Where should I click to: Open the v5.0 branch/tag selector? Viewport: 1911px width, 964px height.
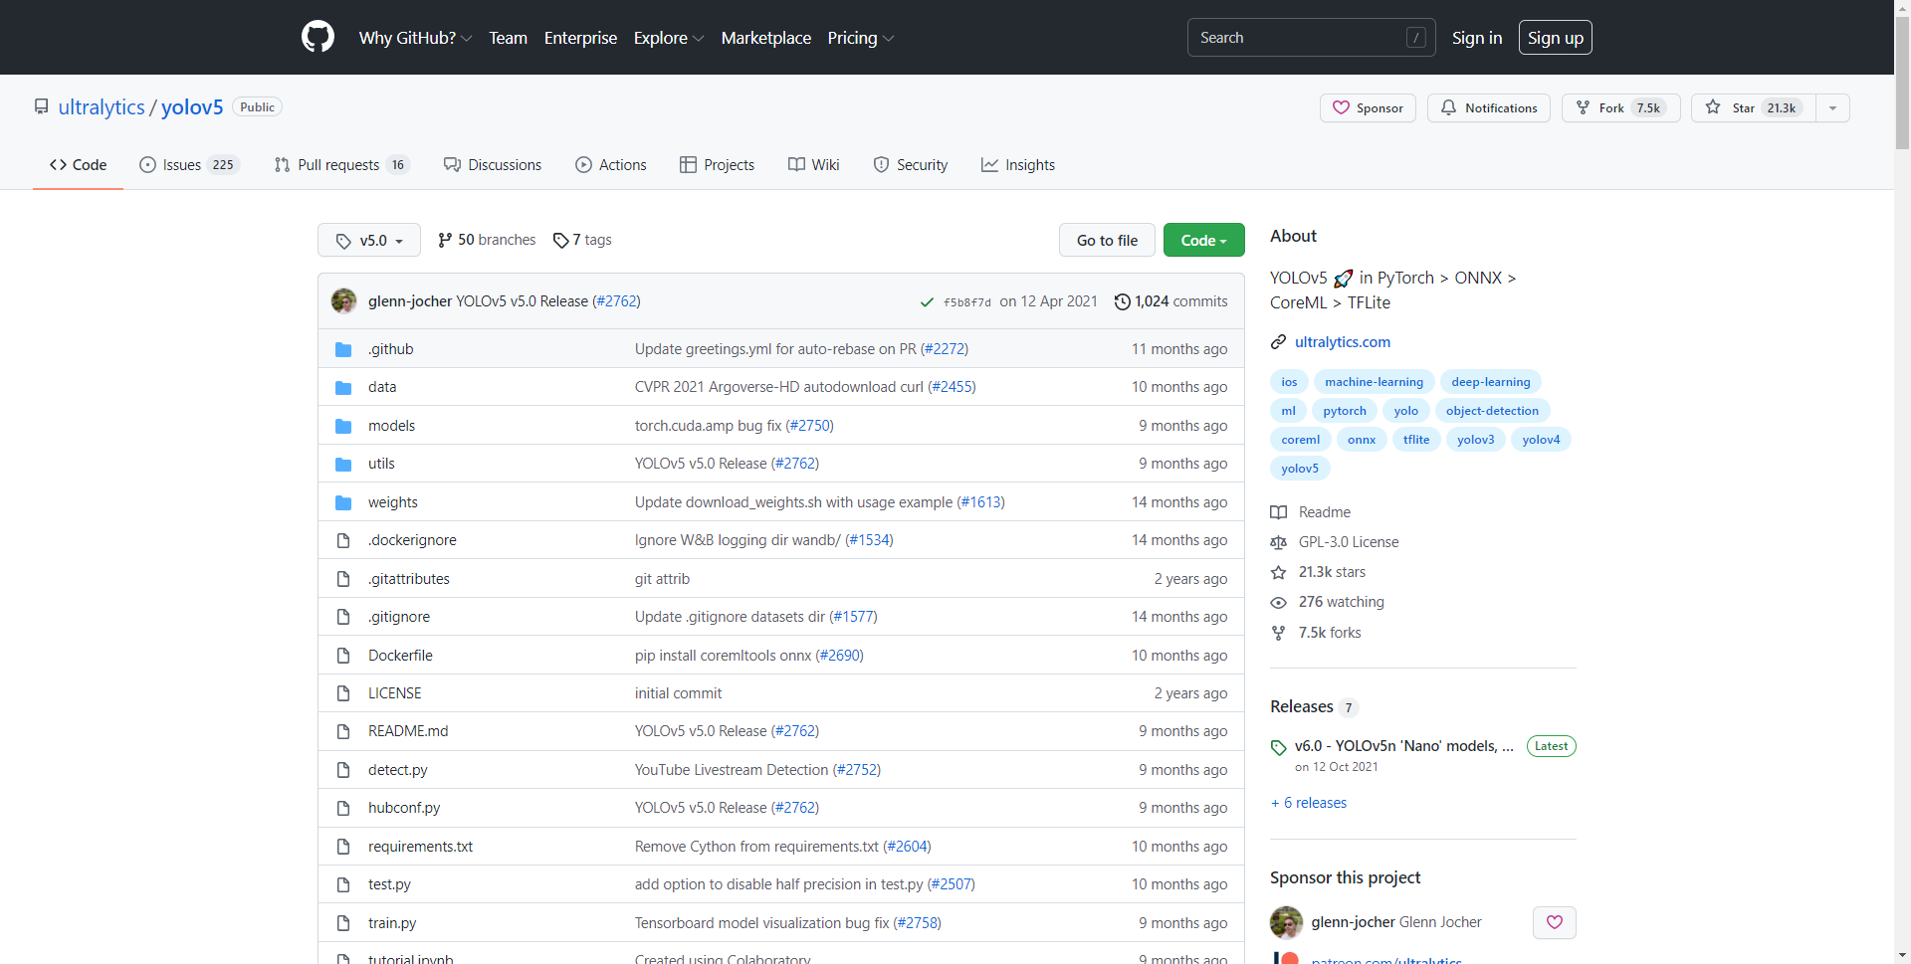[x=369, y=240]
